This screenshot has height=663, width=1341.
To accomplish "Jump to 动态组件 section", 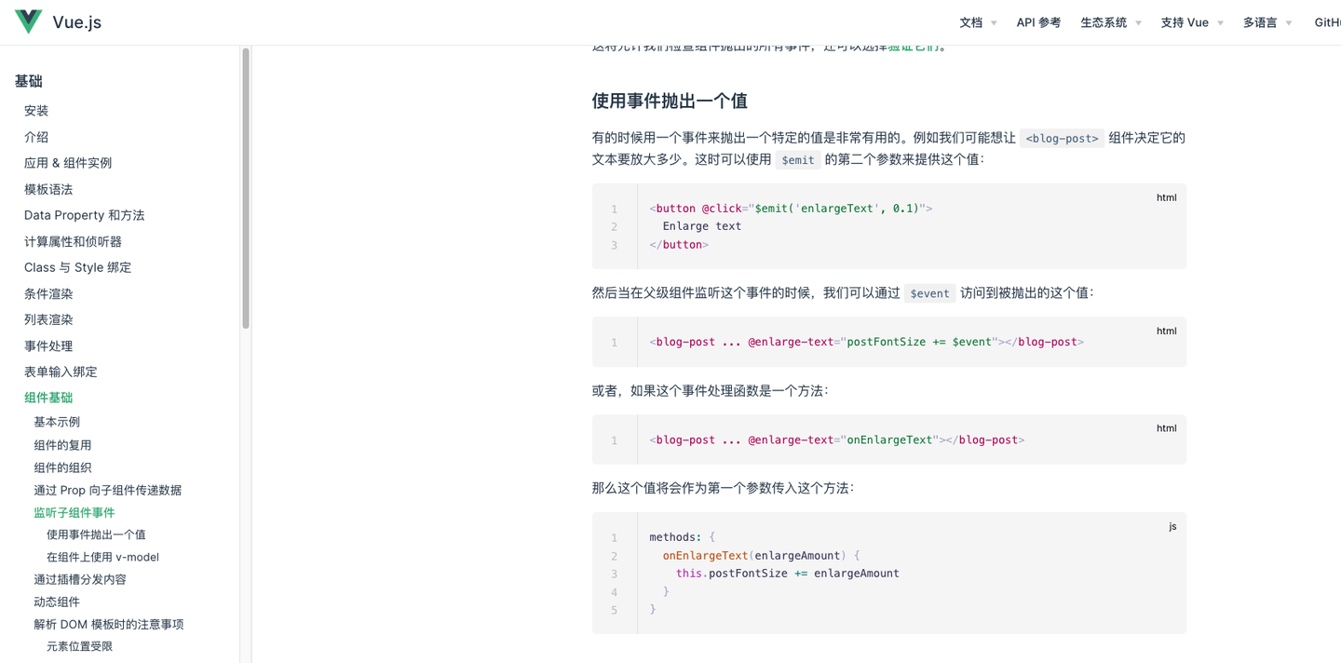I will click(x=57, y=602).
